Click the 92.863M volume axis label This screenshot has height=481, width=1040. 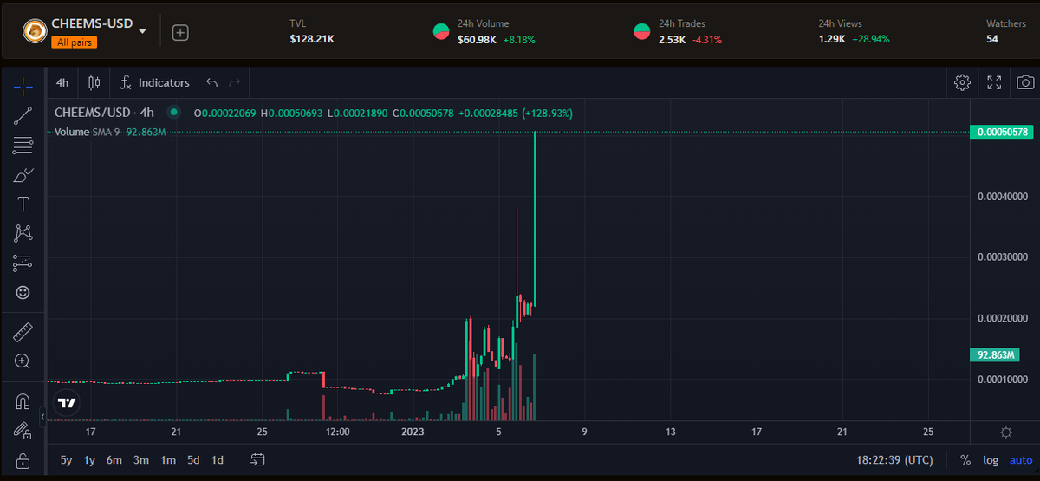point(995,355)
